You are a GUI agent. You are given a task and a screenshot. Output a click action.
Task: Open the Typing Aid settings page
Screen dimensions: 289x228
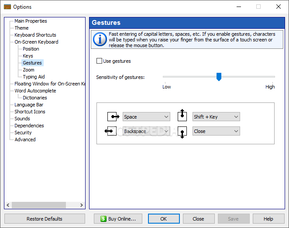[34, 77]
